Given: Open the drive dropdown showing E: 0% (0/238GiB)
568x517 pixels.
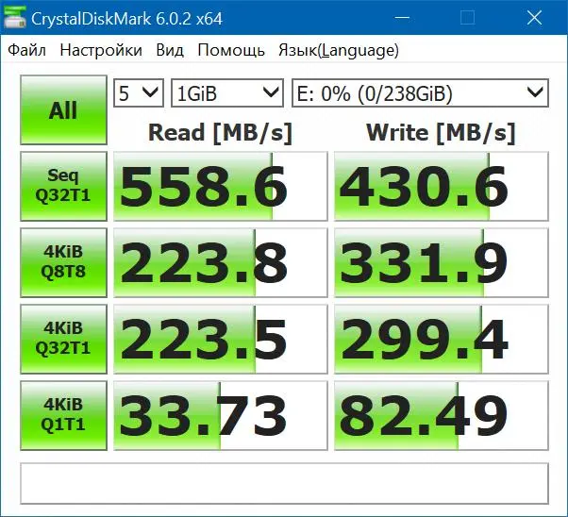Looking at the screenshot, I should [x=420, y=93].
